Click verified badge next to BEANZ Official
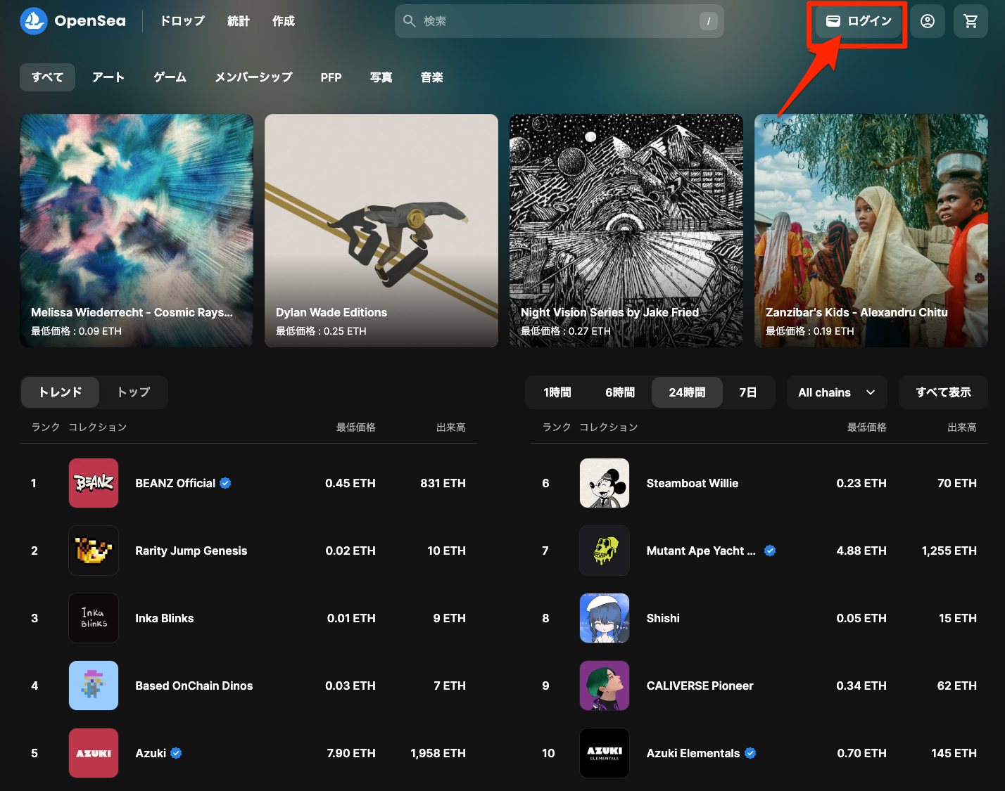 (x=225, y=483)
